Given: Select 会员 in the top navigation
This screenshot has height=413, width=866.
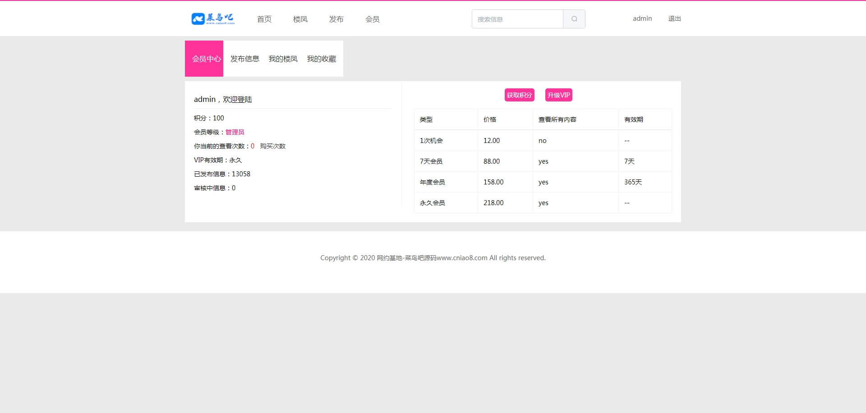Looking at the screenshot, I should [373, 19].
